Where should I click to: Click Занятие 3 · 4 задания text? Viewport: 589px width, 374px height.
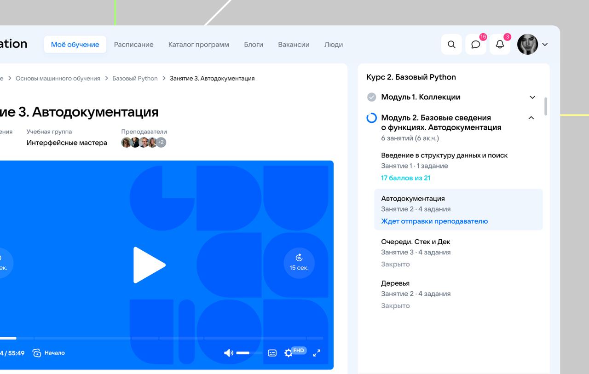(416, 253)
